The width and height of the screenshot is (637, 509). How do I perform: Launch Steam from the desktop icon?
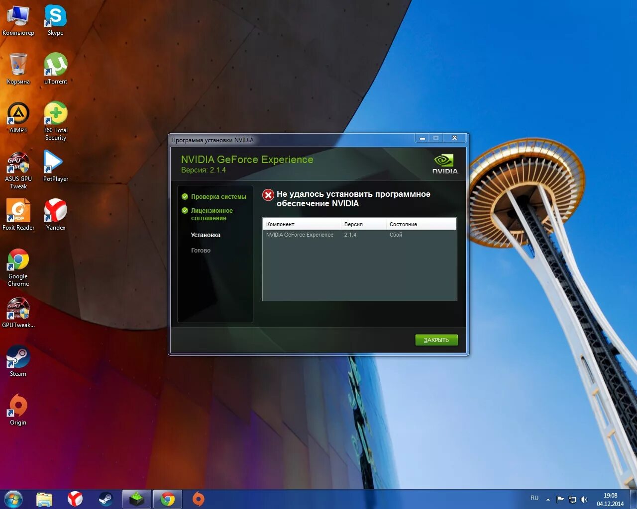pos(18,361)
